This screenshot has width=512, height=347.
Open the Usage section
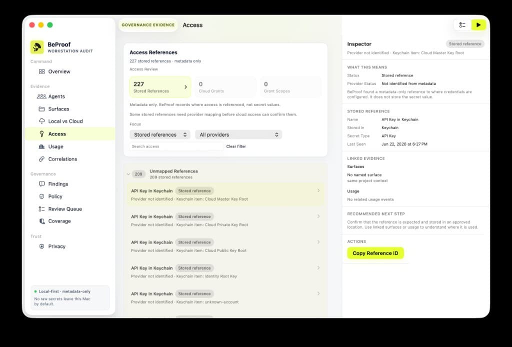(56, 146)
